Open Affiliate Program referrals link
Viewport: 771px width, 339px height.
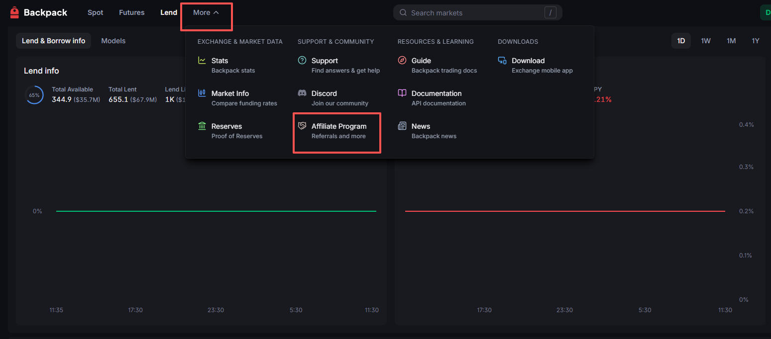click(338, 131)
